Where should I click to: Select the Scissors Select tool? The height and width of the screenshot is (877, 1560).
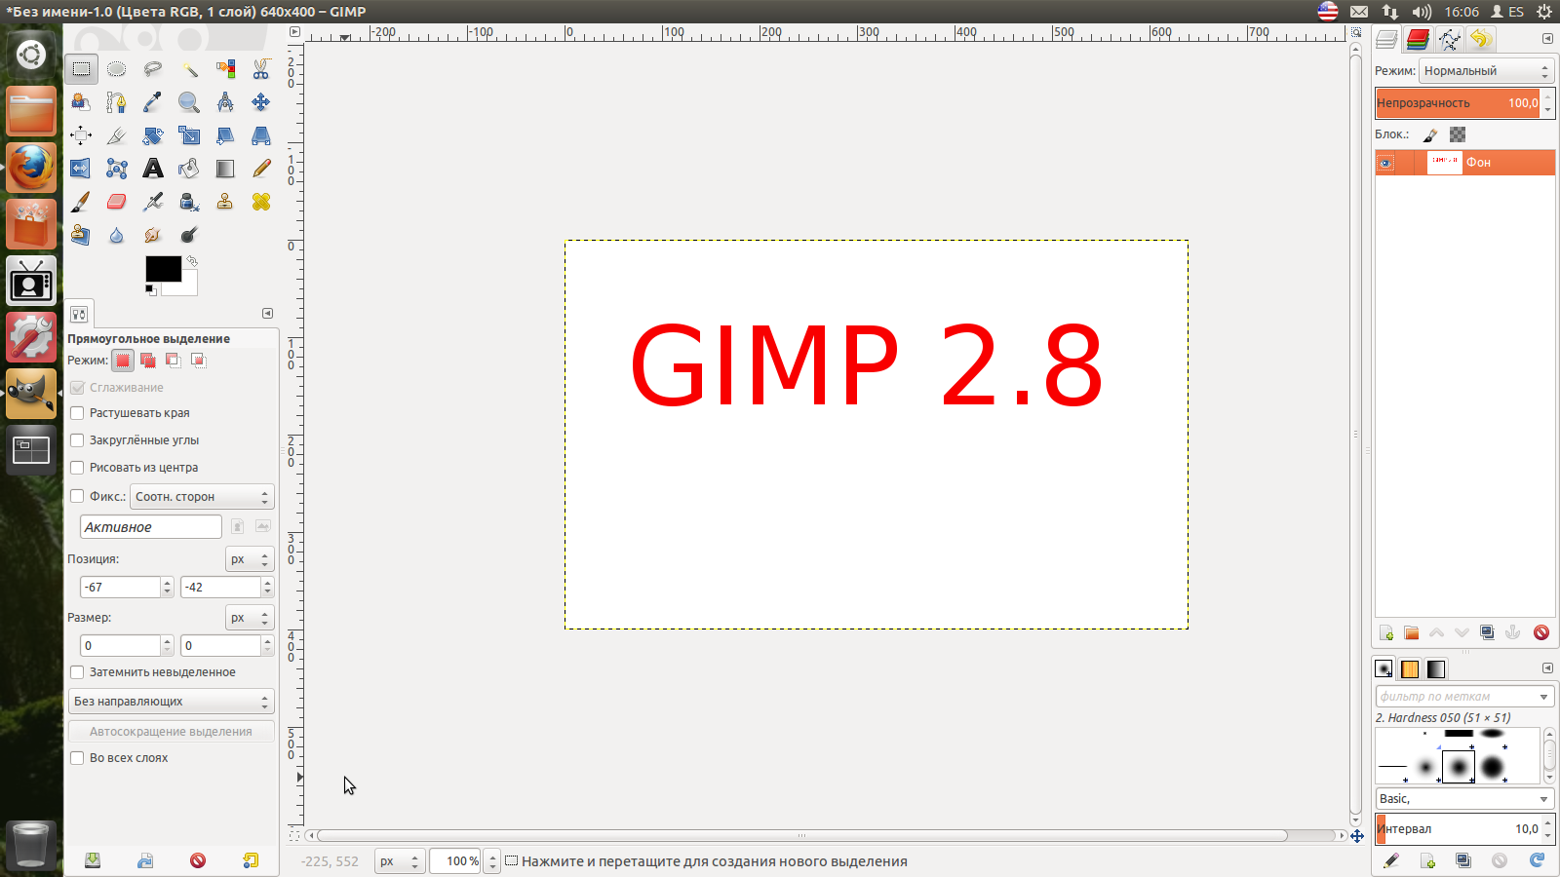click(261, 69)
